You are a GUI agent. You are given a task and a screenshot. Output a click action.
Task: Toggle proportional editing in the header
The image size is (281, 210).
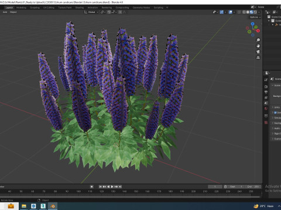120,12
